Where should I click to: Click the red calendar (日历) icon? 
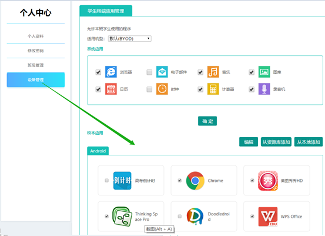111,89
